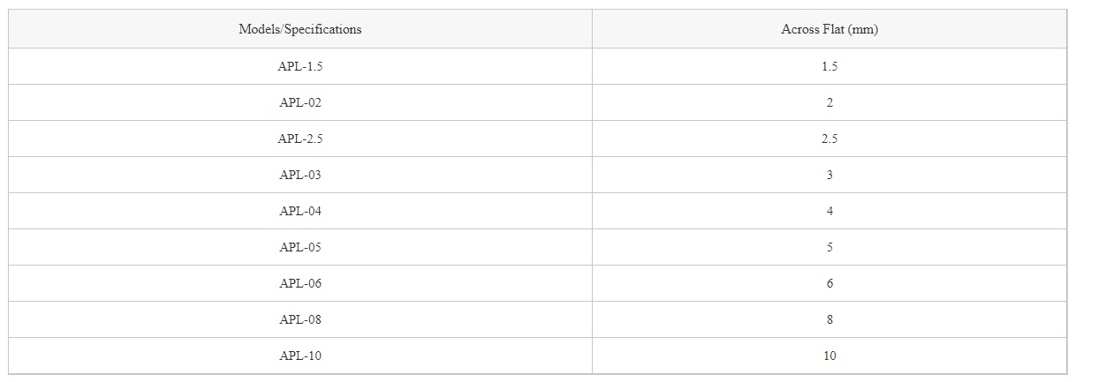Click the across flat value 3
The image size is (1098, 382).
(x=829, y=175)
